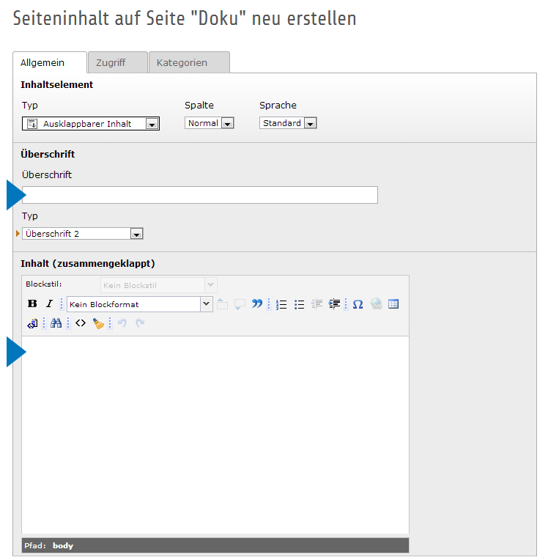Increase indent of the text
The height and width of the screenshot is (560, 548).
[x=334, y=304]
